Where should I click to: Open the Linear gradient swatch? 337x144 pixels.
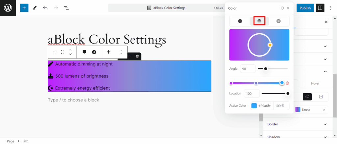[298, 110]
